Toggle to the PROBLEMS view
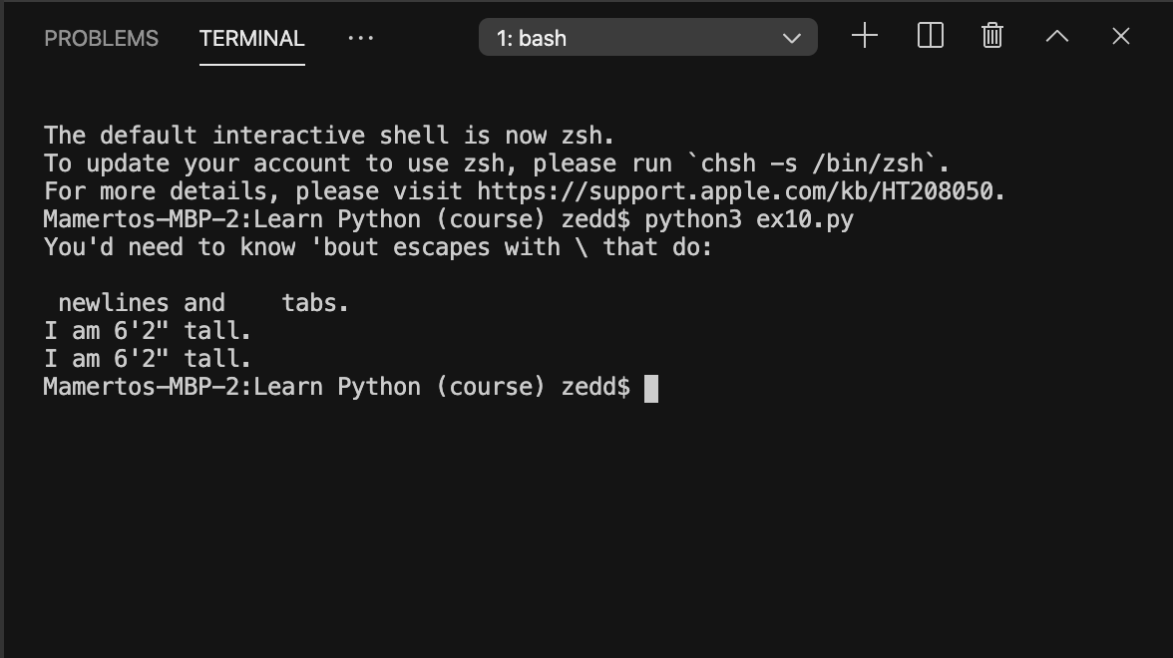The height and width of the screenshot is (658, 1173). tap(100, 38)
